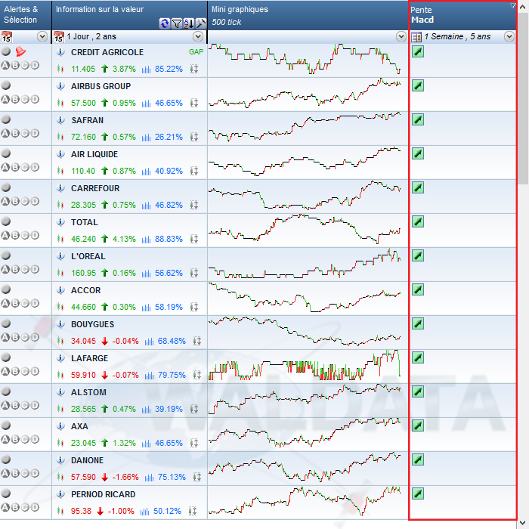Click the -1.00% change in PERNOD RICARD row
This screenshot has width=529, height=529.
point(121,511)
